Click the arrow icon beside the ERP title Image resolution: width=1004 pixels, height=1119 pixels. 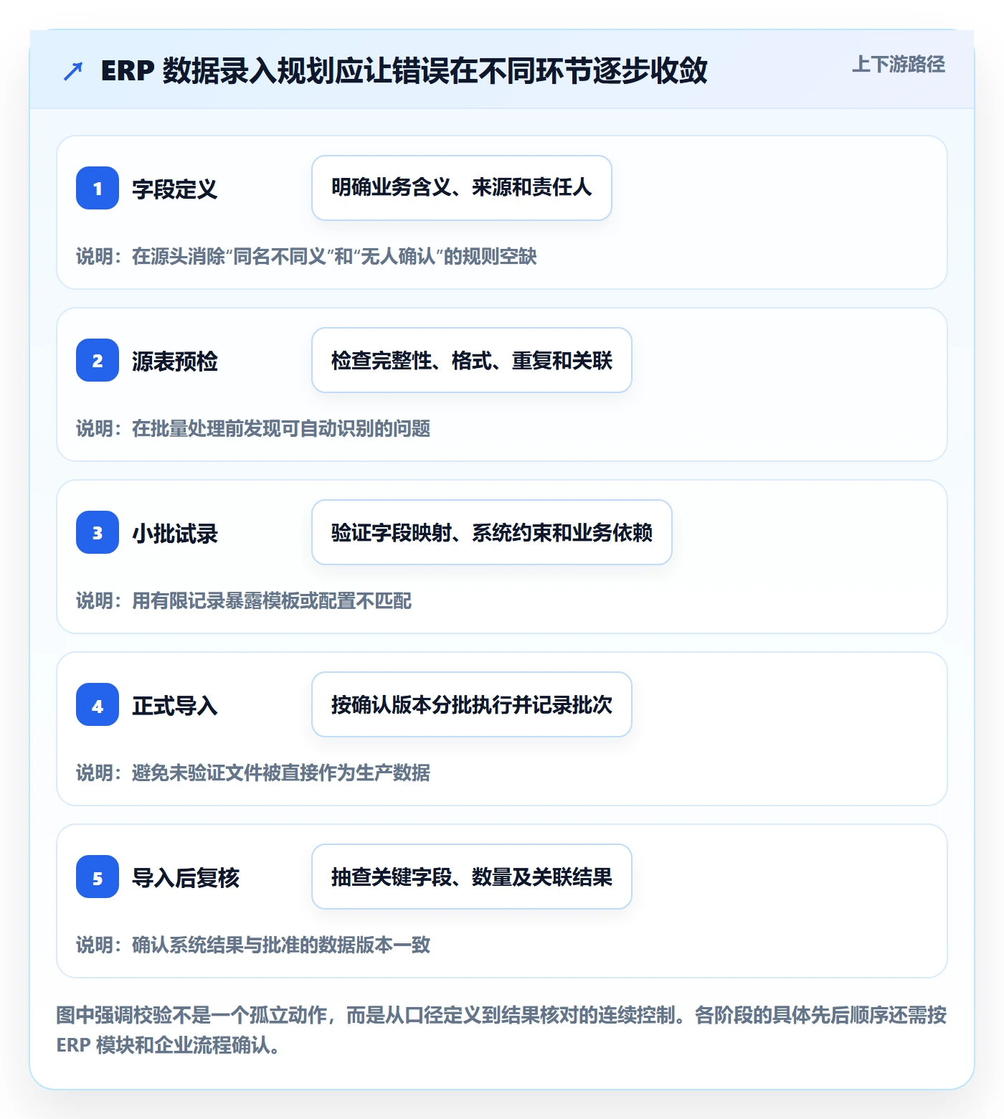click(x=73, y=71)
